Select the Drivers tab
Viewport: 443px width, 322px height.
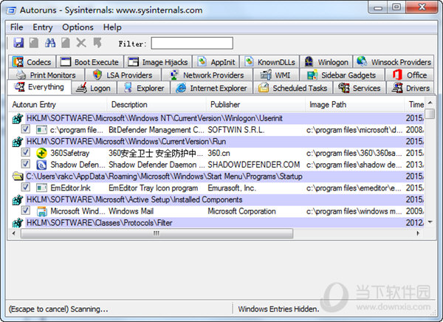click(x=411, y=88)
